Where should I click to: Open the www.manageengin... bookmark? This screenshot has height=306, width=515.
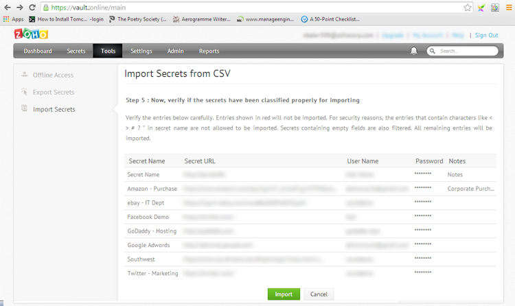[x=265, y=19]
